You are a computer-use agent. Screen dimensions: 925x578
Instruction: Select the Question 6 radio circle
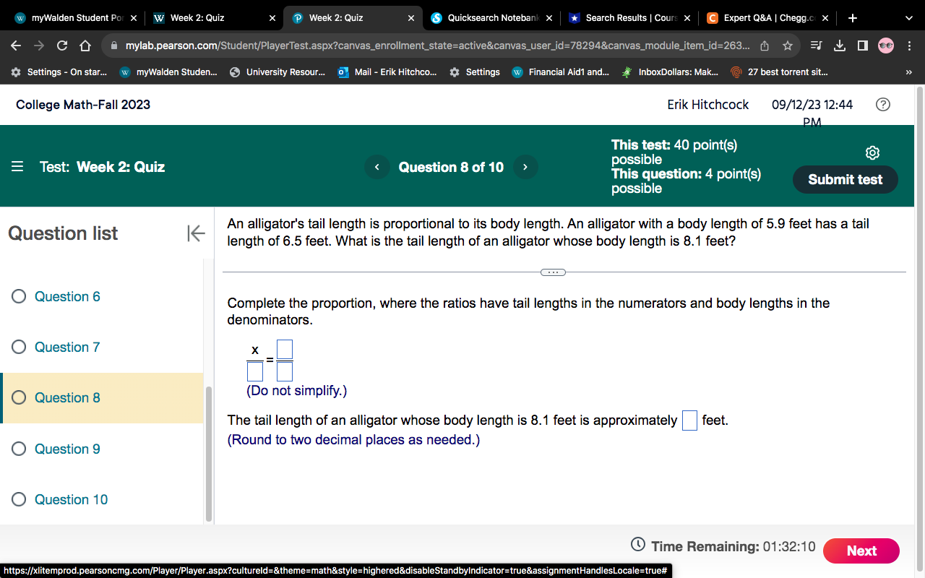click(x=19, y=296)
